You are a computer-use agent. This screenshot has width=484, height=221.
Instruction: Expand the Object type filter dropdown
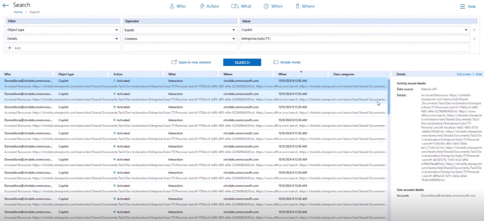[116, 30]
